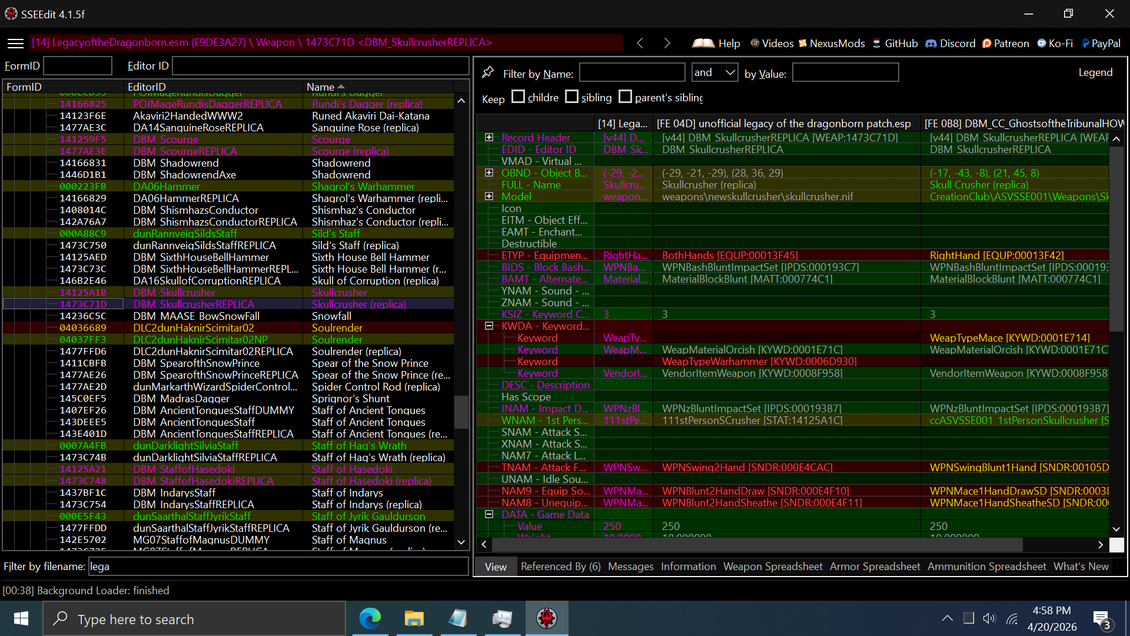Switch to the Weapon Spreadsheet tab
Viewport: 1130px width, 636px height.
click(772, 567)
